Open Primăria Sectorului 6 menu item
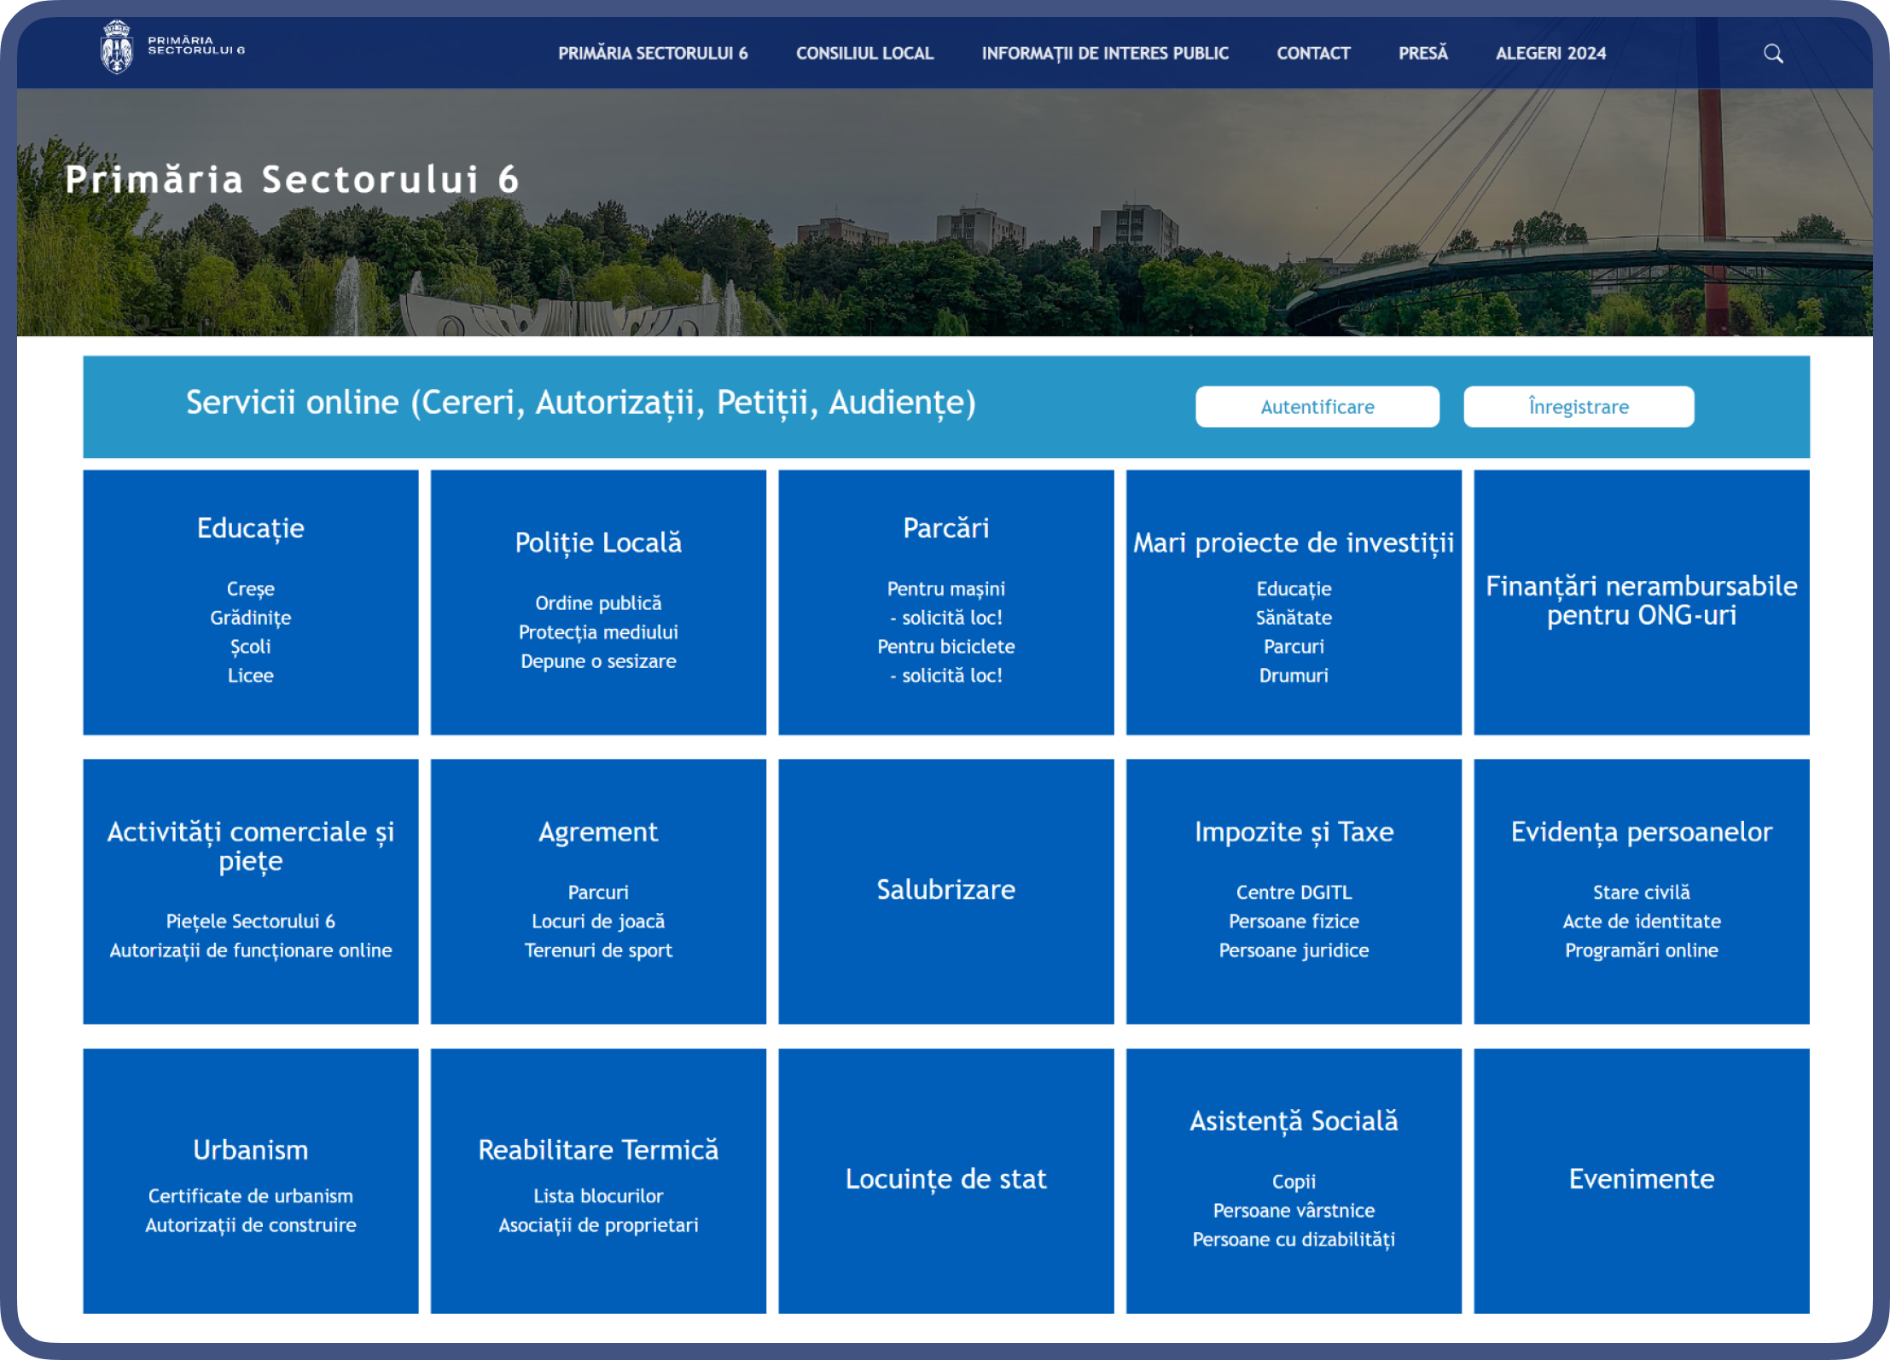This screenshot has width=1890, height=1360. tap(653, 53)
